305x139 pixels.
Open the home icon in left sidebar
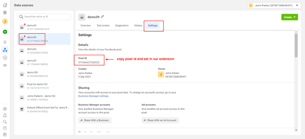pos(5,5)
